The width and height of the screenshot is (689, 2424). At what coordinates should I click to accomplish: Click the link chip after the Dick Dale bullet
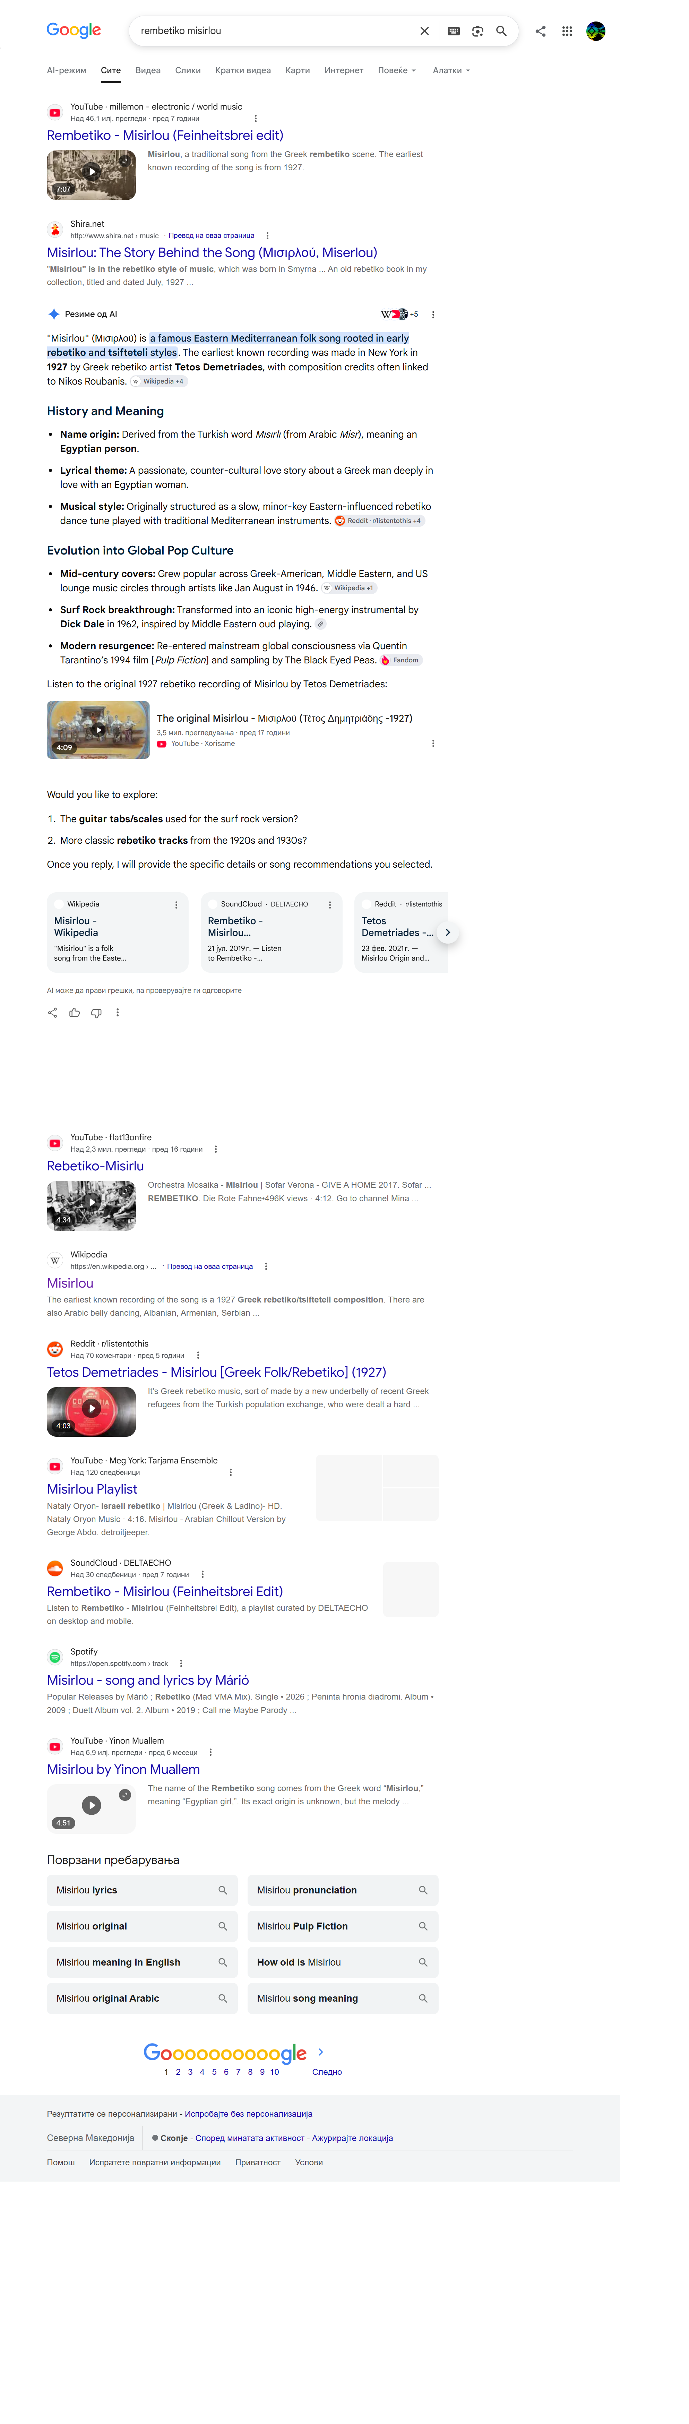click(x=321, y=624)
